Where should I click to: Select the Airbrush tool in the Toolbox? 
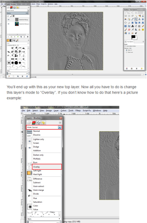[x=132, y=29]
